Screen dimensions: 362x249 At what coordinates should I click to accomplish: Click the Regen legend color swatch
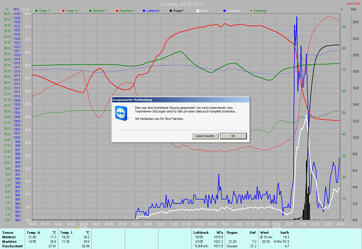171,11
